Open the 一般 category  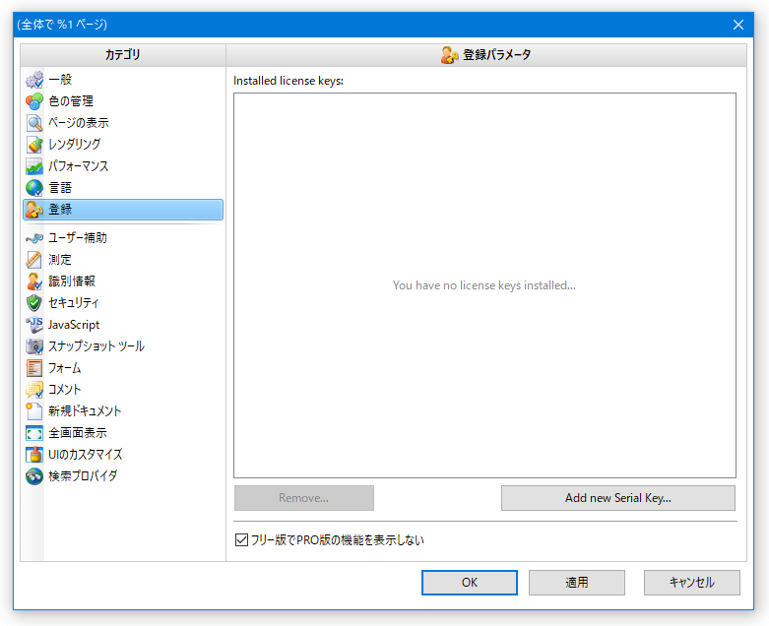[x=123, y=80]
